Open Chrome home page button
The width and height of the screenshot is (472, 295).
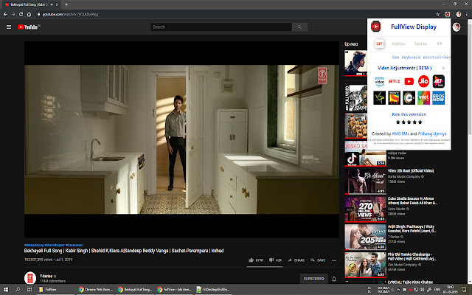tap(29, 14)
